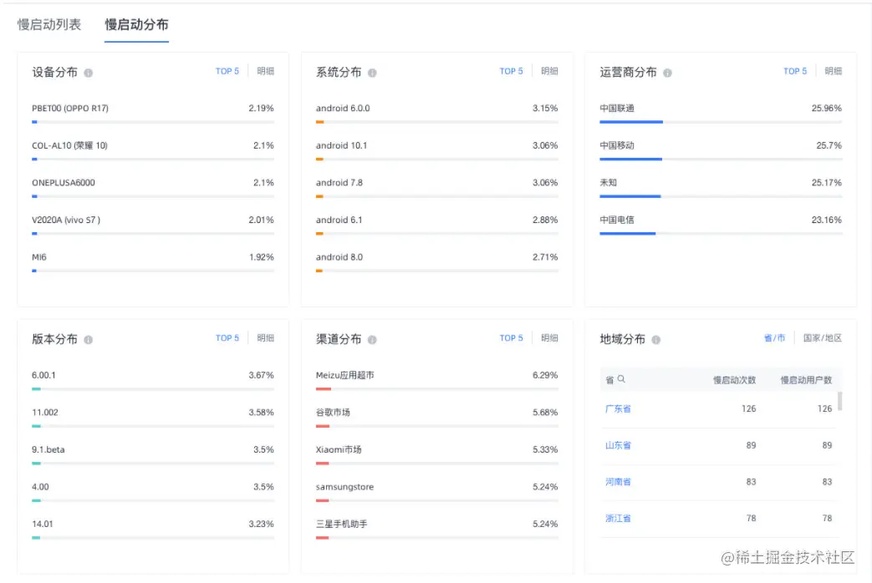Open the 河南省 link
The image size is (872, 583).
(618, 482)
